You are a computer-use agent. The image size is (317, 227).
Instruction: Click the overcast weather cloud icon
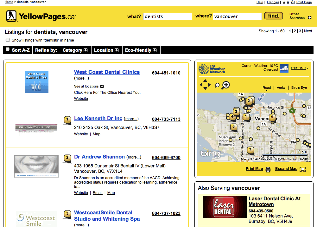click(284, 68)
